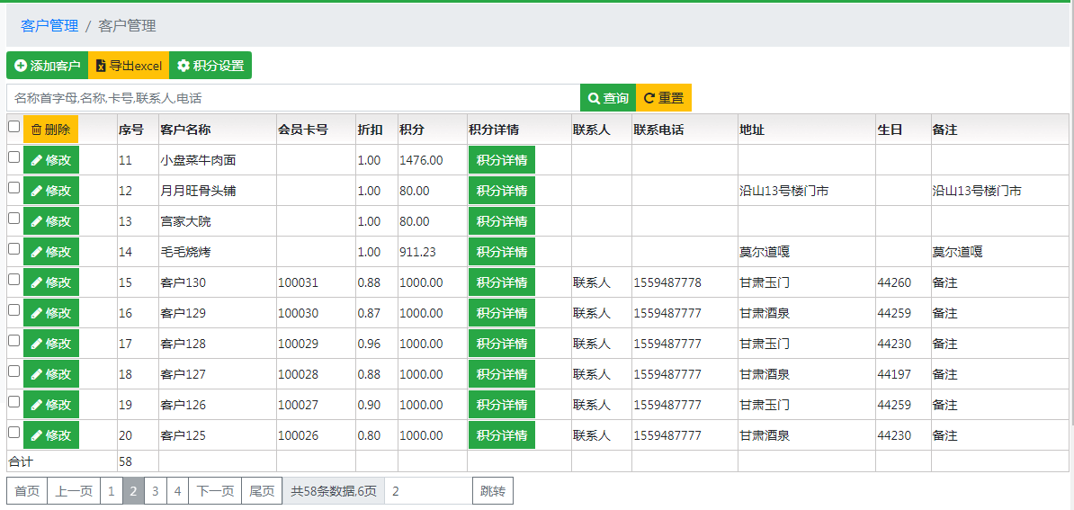
Task: Open 积分设置 settings
Action: [x=210, y=66]
